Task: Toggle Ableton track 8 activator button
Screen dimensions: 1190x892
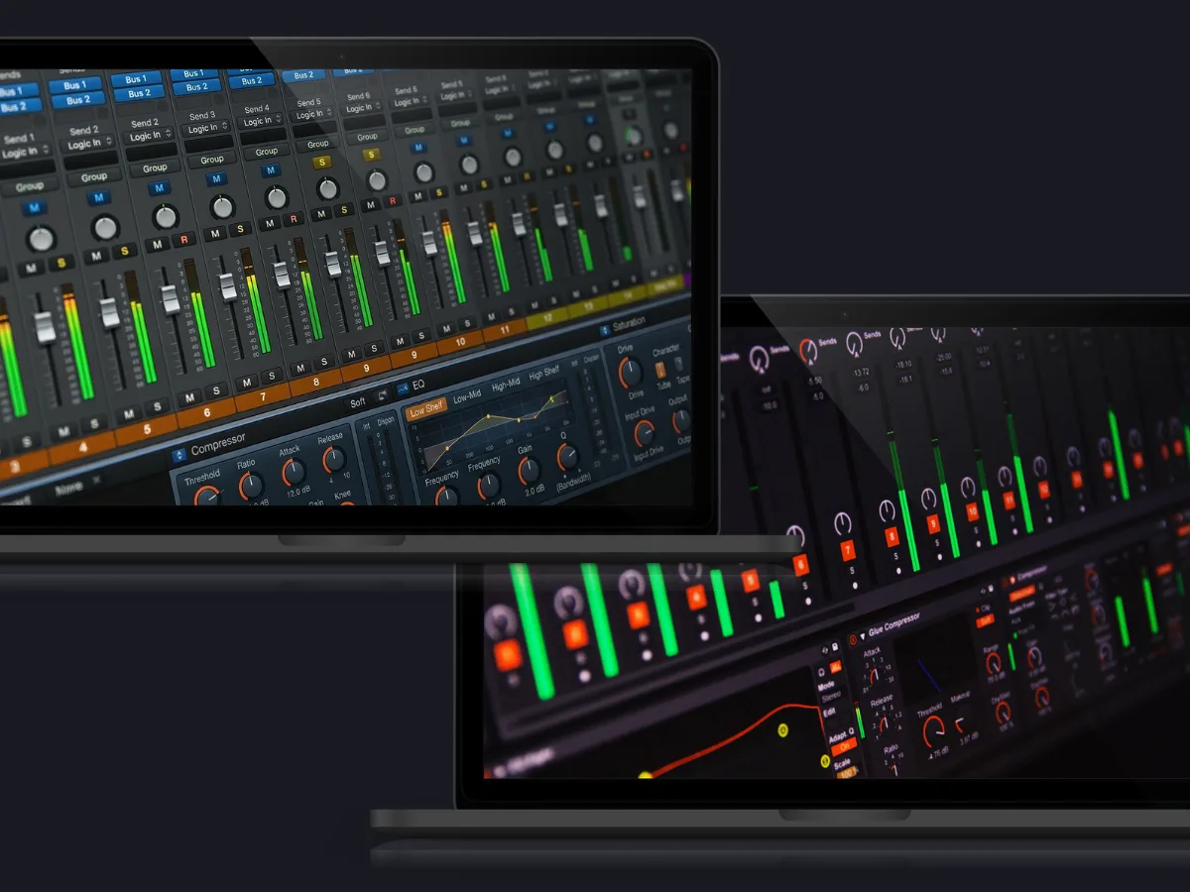Action: pyautogui.click(x=892, y=536)
